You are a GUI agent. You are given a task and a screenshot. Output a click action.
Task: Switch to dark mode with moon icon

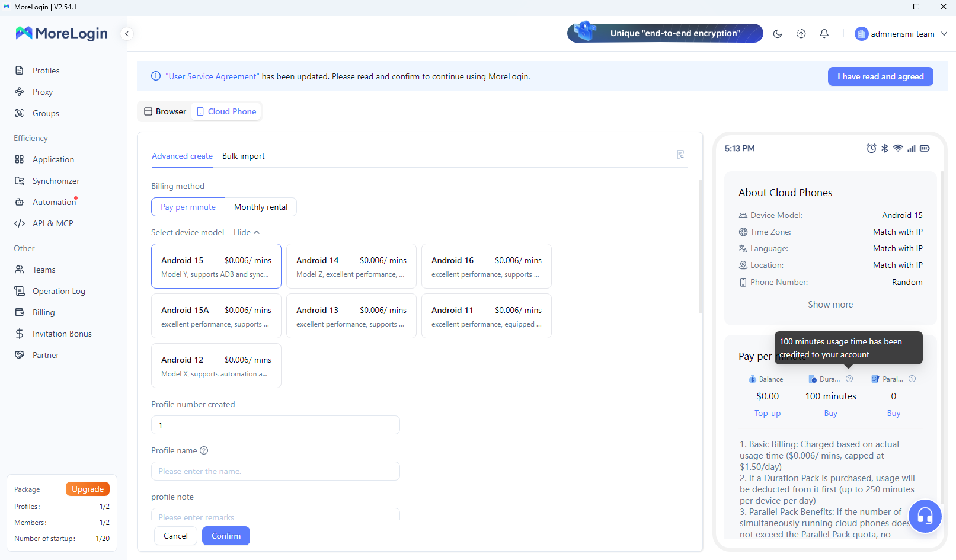778,34
